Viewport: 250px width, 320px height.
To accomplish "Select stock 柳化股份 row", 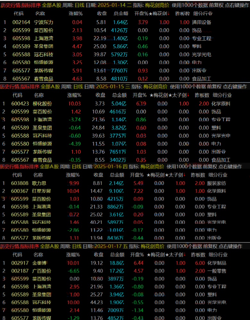I will [125, 104].
